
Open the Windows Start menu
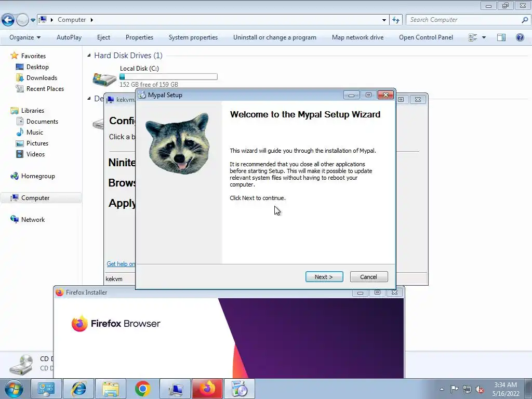(14, 389)
